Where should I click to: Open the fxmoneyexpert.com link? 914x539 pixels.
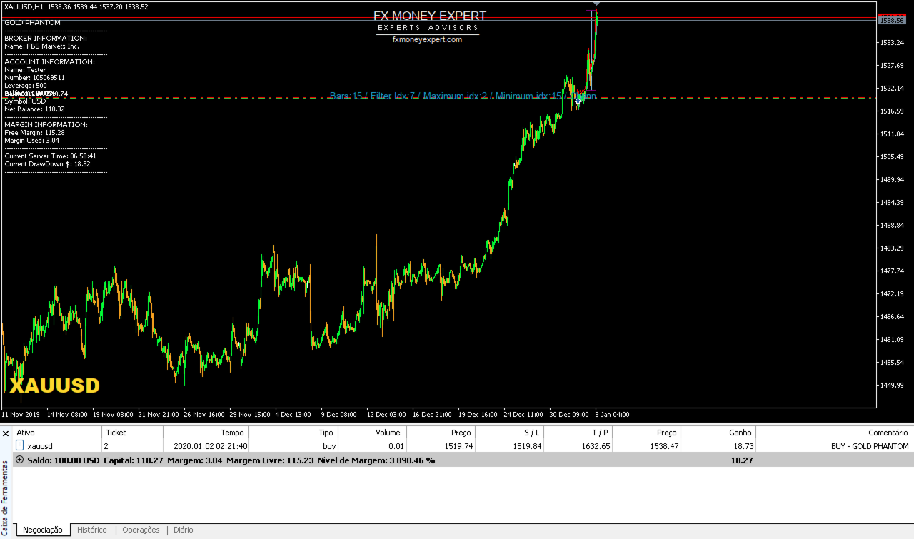point(427,40)
